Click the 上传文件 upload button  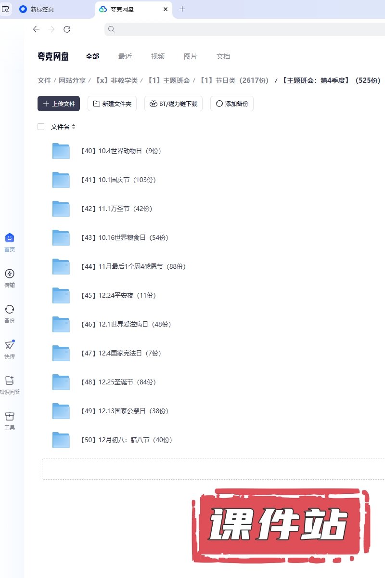[59, 104]
